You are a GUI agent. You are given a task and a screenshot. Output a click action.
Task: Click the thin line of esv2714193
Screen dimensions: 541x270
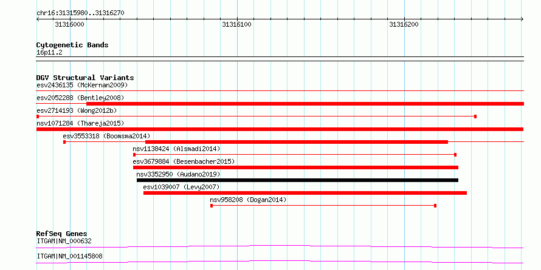257,116
